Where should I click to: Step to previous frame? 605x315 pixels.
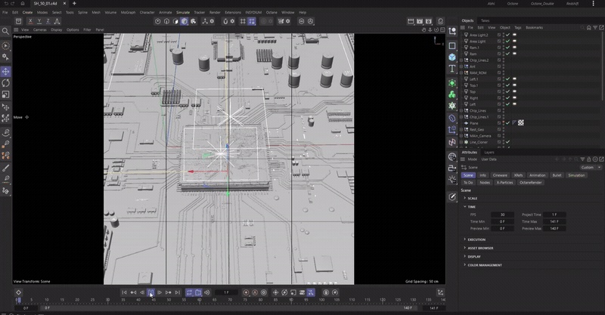(142, 292)
